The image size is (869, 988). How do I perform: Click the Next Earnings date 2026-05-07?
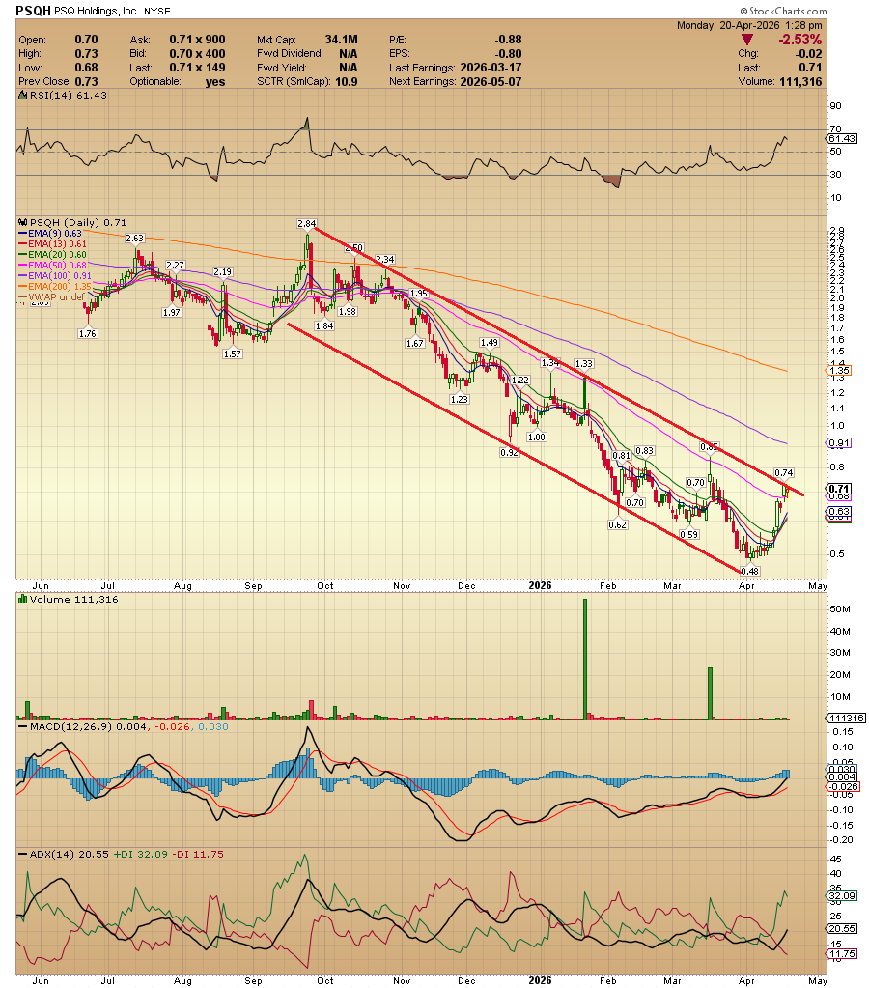491,82
